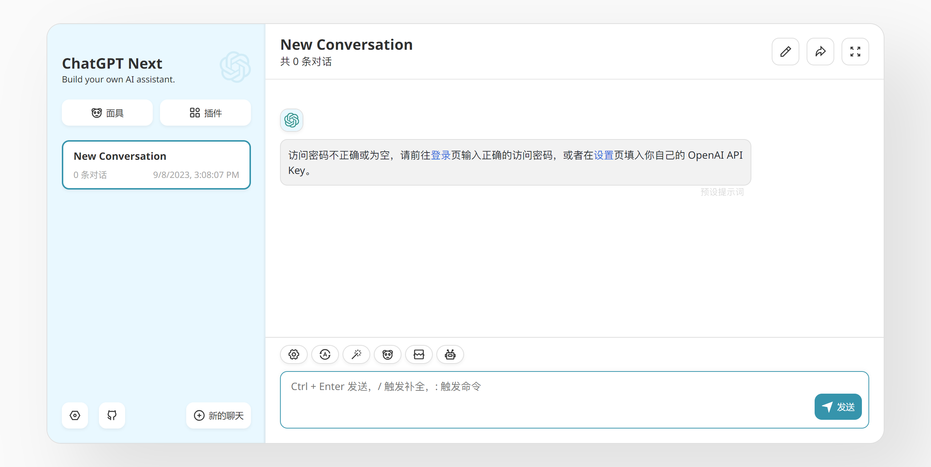Follow the 登录 login link

point(441,155)
